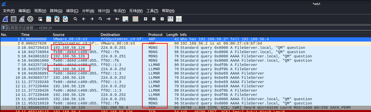
Task: Start capturing packets with the shark fin icon
Action: [6, 19]
